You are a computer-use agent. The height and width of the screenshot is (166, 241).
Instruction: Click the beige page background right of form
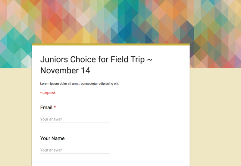point(215,117)
